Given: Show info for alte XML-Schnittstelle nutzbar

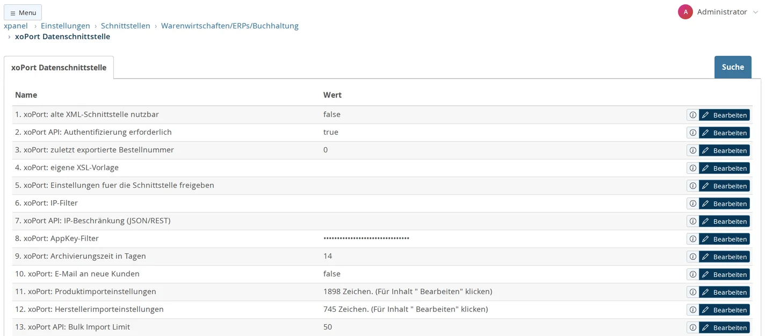Looking at the screenshot, I should (x=692, y=115).
